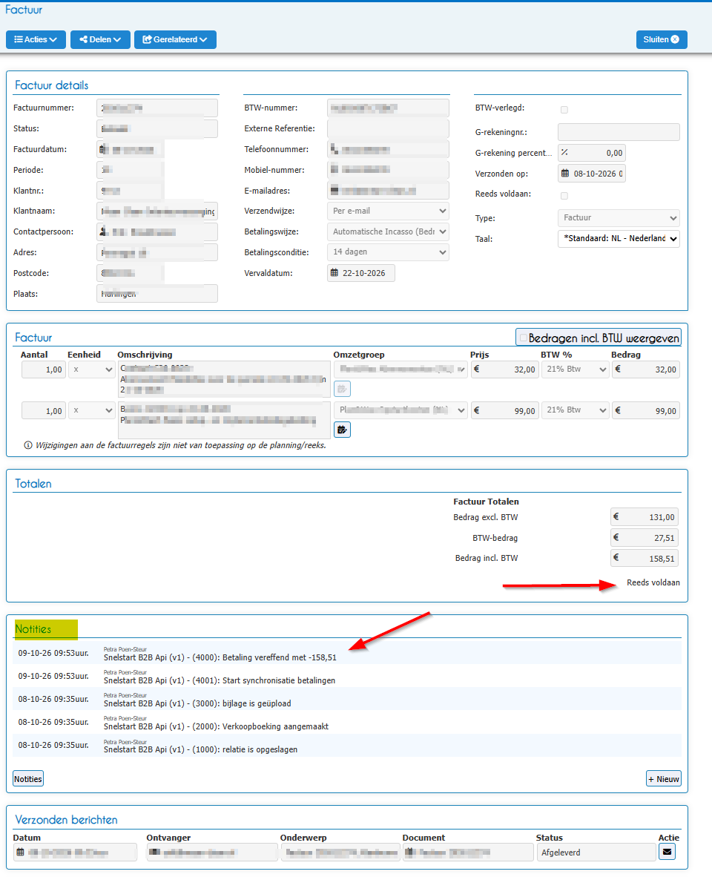Click the calendar icon in Datum message field
Viewport: 712px width, 877px height.
tap(20, 853)
